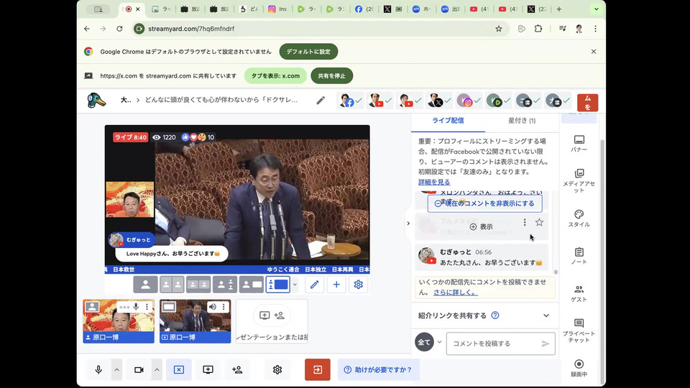Screen dimensions: 690x388
Task: Toggle the first YouTube destination
Action: 380,101
